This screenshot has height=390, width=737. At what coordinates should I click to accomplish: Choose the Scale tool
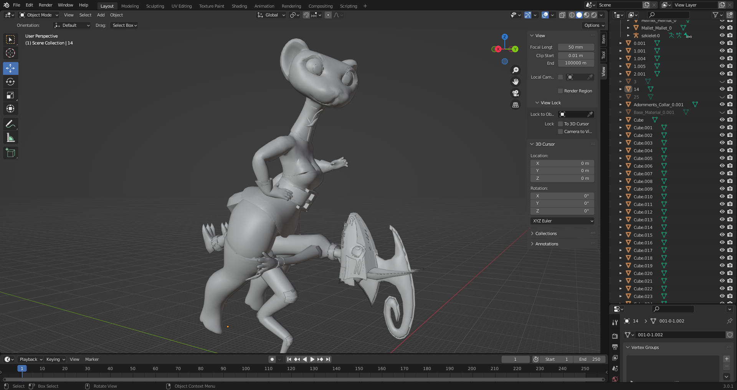coord(10,95)
